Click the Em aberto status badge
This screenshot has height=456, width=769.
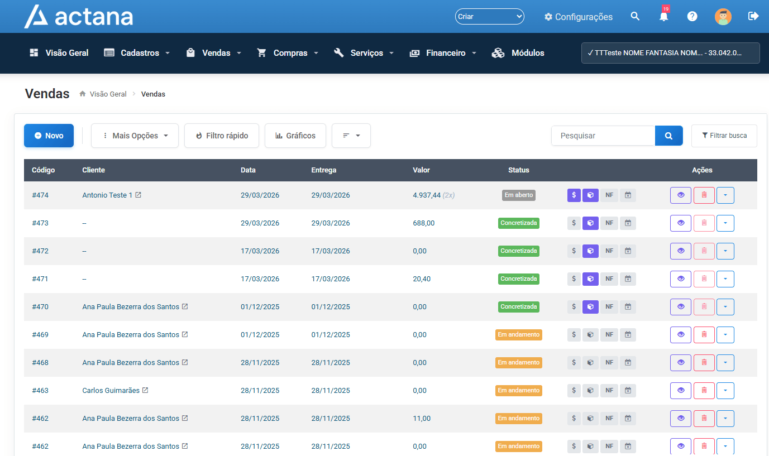(x=519, y=195)
